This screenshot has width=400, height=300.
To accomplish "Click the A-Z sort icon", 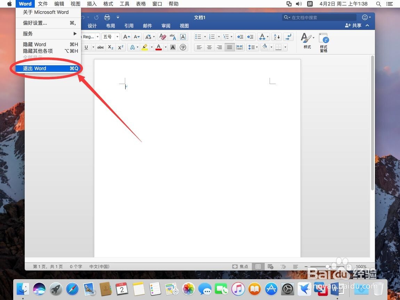I will pos(276,37).
